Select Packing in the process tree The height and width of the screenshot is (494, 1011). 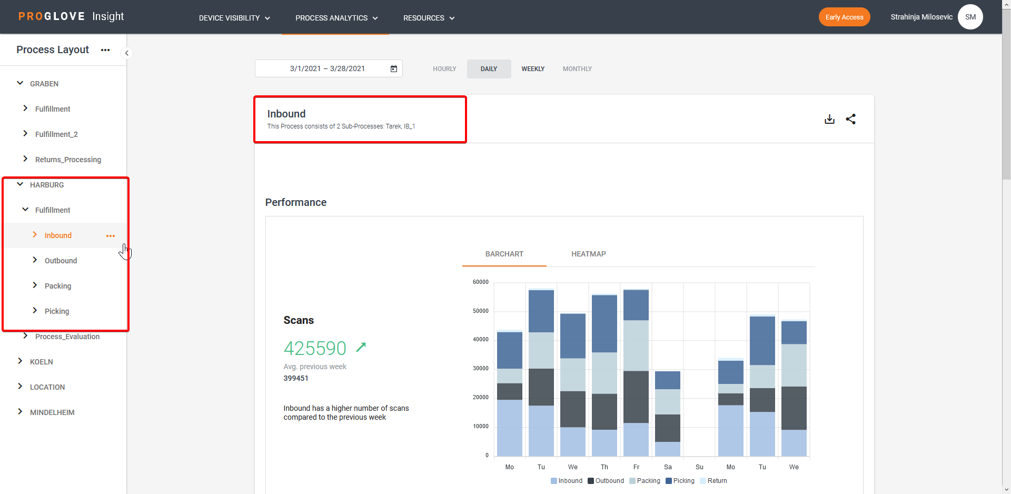pos(58,286)
